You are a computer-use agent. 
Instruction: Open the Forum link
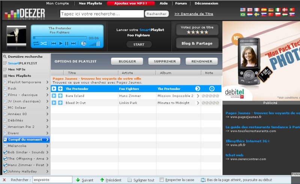tap(181, 3)
